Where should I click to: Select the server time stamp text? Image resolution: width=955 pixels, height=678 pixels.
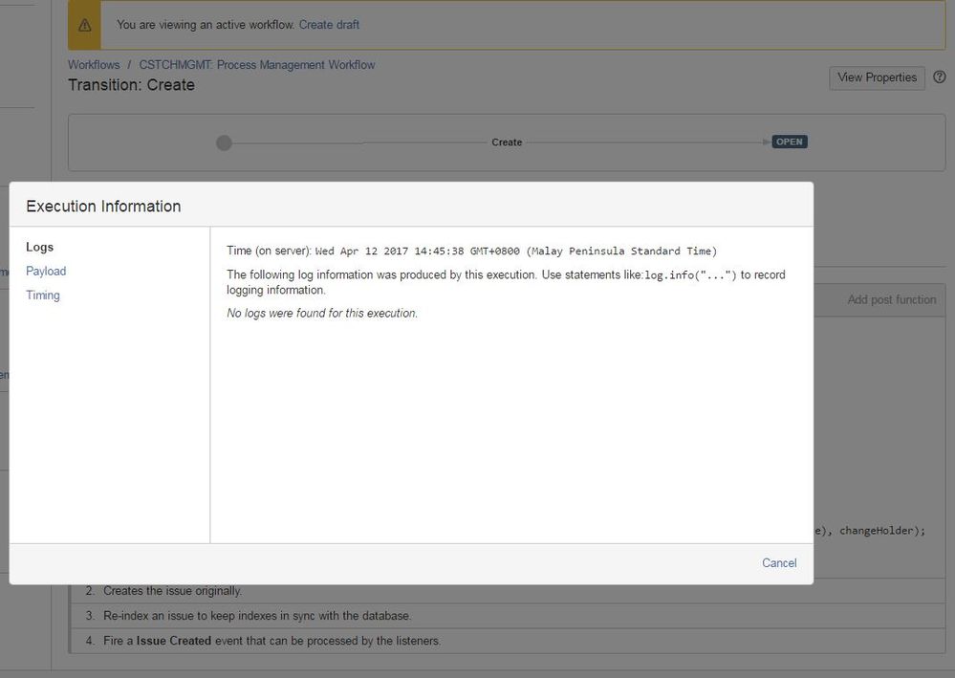pos(516,251)
